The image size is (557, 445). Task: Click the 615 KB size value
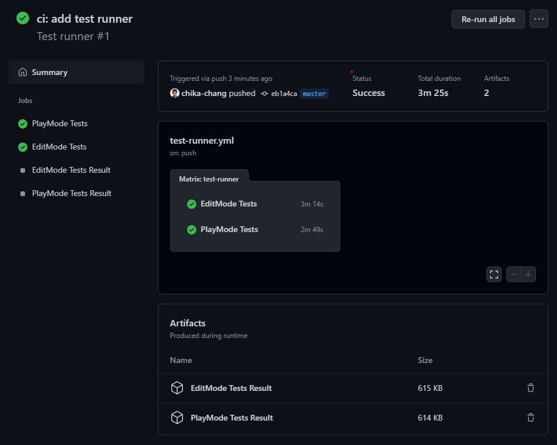click(x=430, y=388)
